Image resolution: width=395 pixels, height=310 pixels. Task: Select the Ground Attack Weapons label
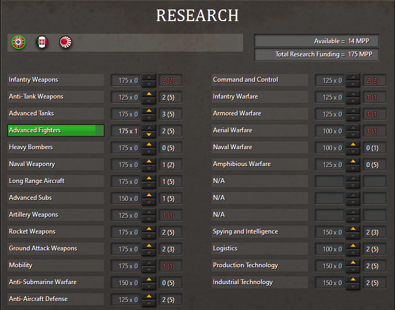[56, 248]
